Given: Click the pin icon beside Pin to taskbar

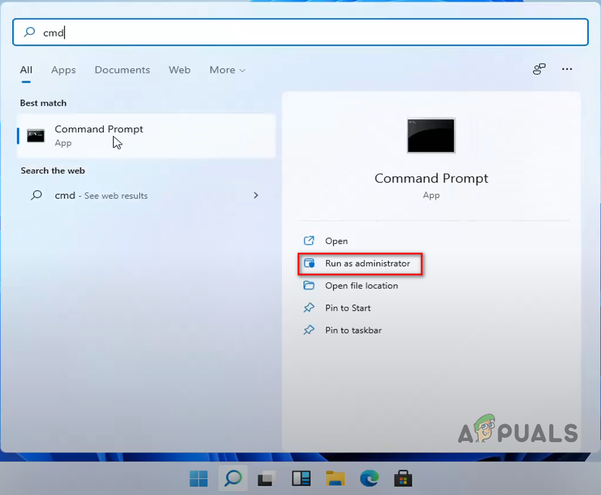Looking at the screenshot, I should click(x=309, y=330).
